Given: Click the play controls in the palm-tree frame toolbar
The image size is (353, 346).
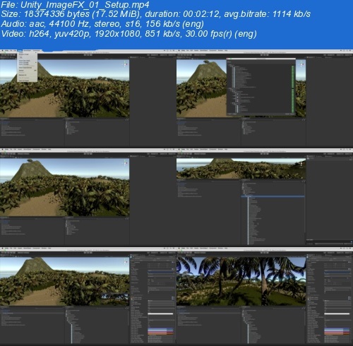Looking at the screenshot, I should (x=265, y=253).
